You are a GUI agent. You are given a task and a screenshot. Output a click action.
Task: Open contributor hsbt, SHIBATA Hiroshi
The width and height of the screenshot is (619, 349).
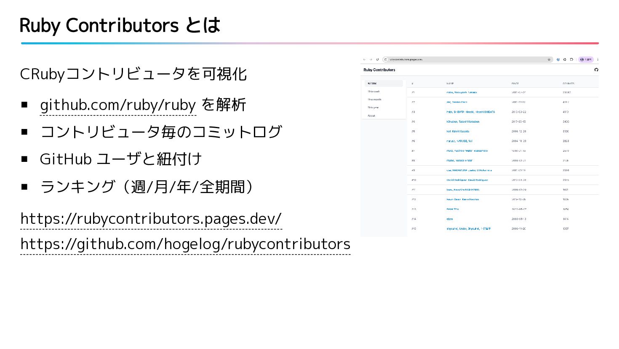click(x=471, y=112)
